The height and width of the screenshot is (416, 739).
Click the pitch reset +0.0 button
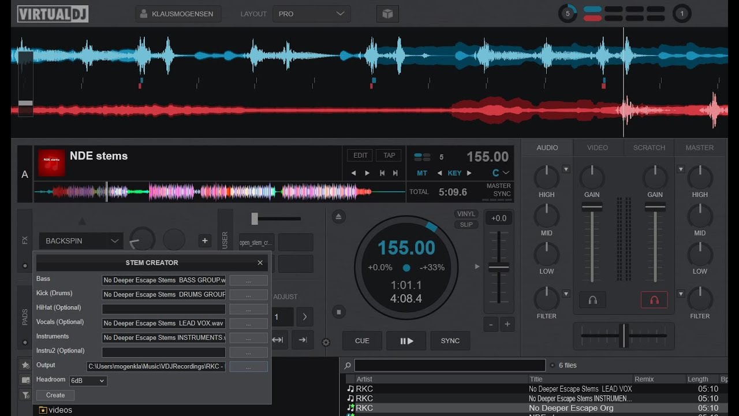(499, 218)
